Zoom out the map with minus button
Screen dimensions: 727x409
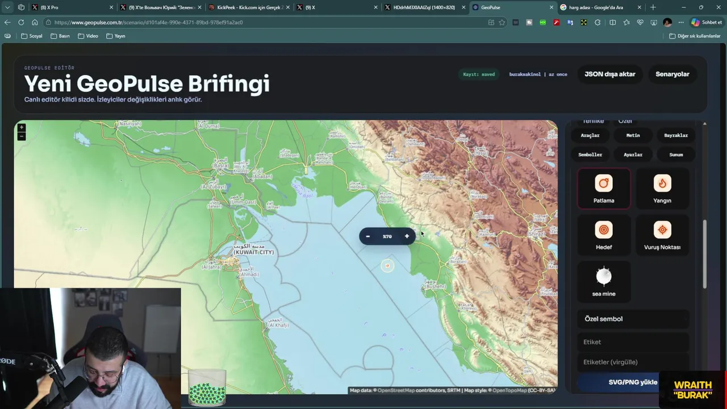coord(21,136)
